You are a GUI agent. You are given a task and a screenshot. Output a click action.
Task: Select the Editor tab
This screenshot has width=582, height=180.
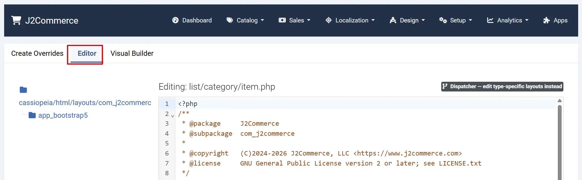point(87,53)
